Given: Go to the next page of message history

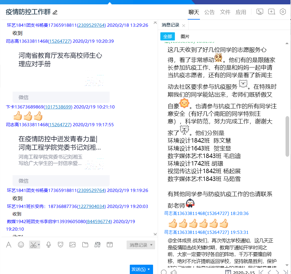Looking at the screenshot, I should [277, 272].
